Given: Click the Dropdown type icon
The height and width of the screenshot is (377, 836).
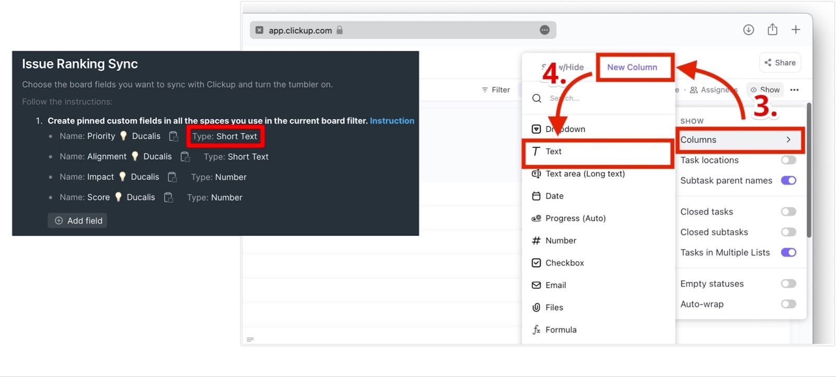Looking at the screenshot, I should click(536, 129).
